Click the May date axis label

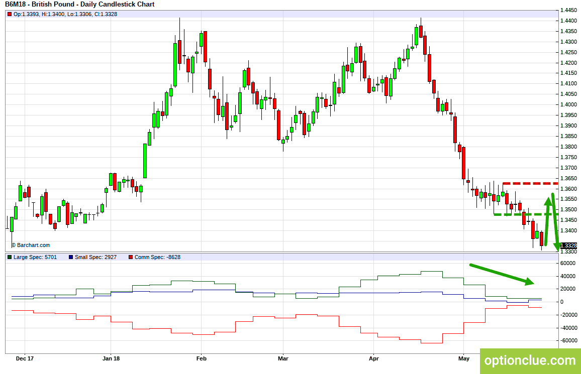(x=464, y=358)
